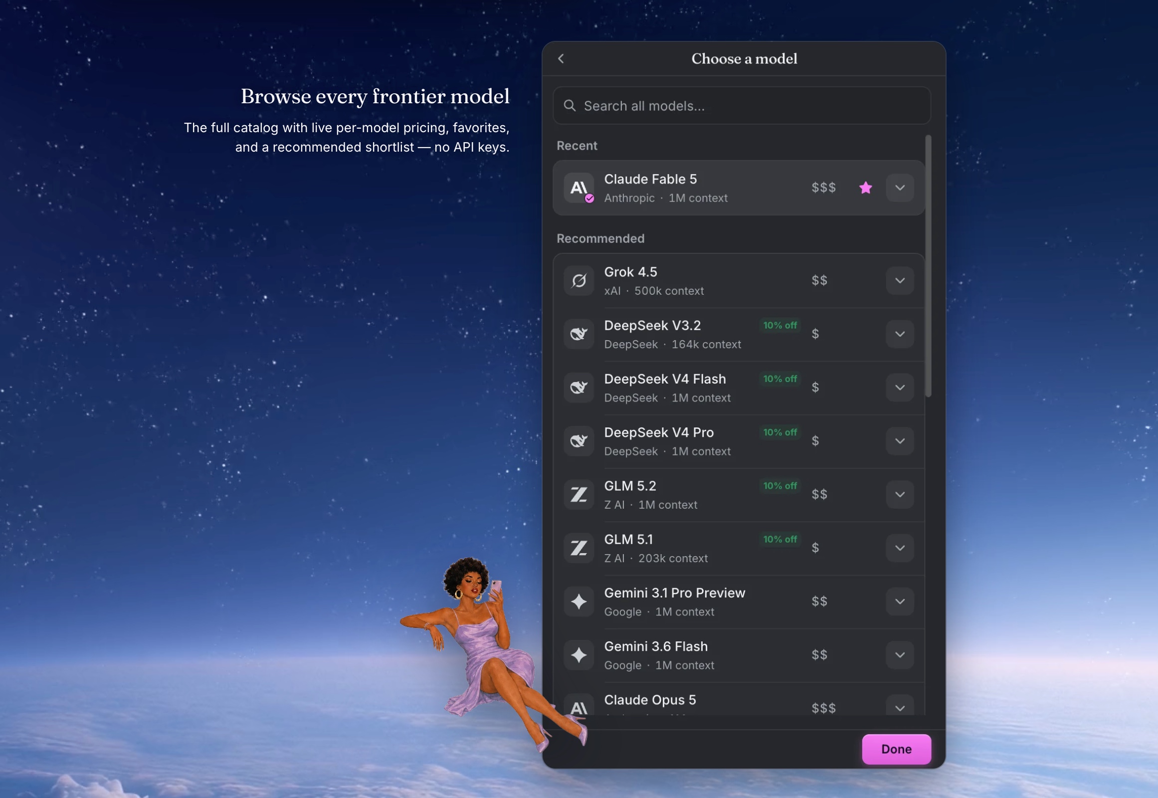Expand the Gemini 3.6 Flash chevron
Image resolution: width=1158 pixels, height=798 pixels.
(900, 655)
